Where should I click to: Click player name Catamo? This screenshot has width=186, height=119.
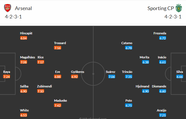[x=127, y=43]
